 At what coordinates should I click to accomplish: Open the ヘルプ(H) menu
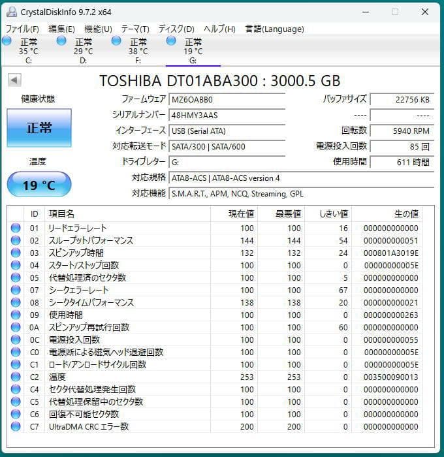[219, 29]
